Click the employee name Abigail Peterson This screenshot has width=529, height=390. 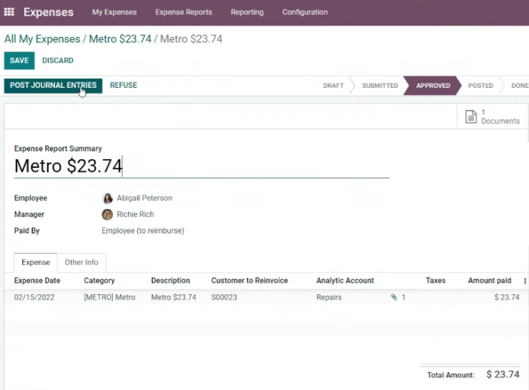pyautogui.click(x=144, y=198)
